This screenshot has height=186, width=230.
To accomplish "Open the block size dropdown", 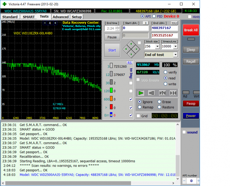I will point(157,46).
